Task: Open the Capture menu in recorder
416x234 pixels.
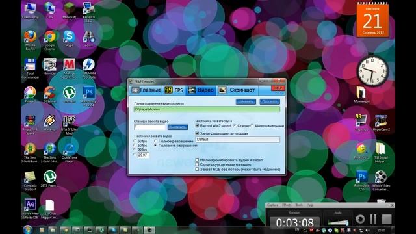Action: click(272, 205)
